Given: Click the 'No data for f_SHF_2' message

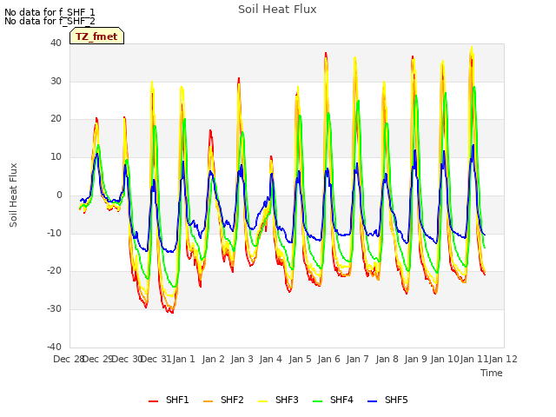Looking at the screenshot, I should [x=50, y=21].
